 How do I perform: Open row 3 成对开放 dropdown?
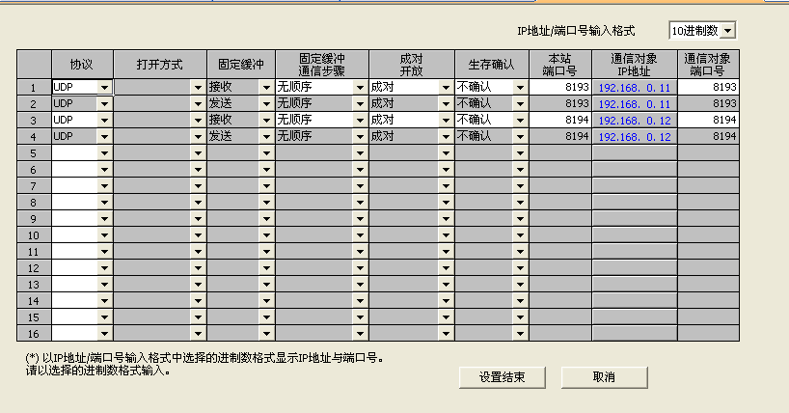pyautogui.click(x=445, y=120)
